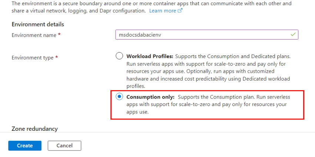Click the Environment name label

pos(34,35)
